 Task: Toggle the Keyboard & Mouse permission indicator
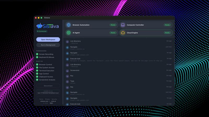tap(37, 57)
